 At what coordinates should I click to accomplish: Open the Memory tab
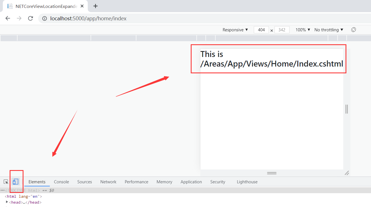coord(164,182)
